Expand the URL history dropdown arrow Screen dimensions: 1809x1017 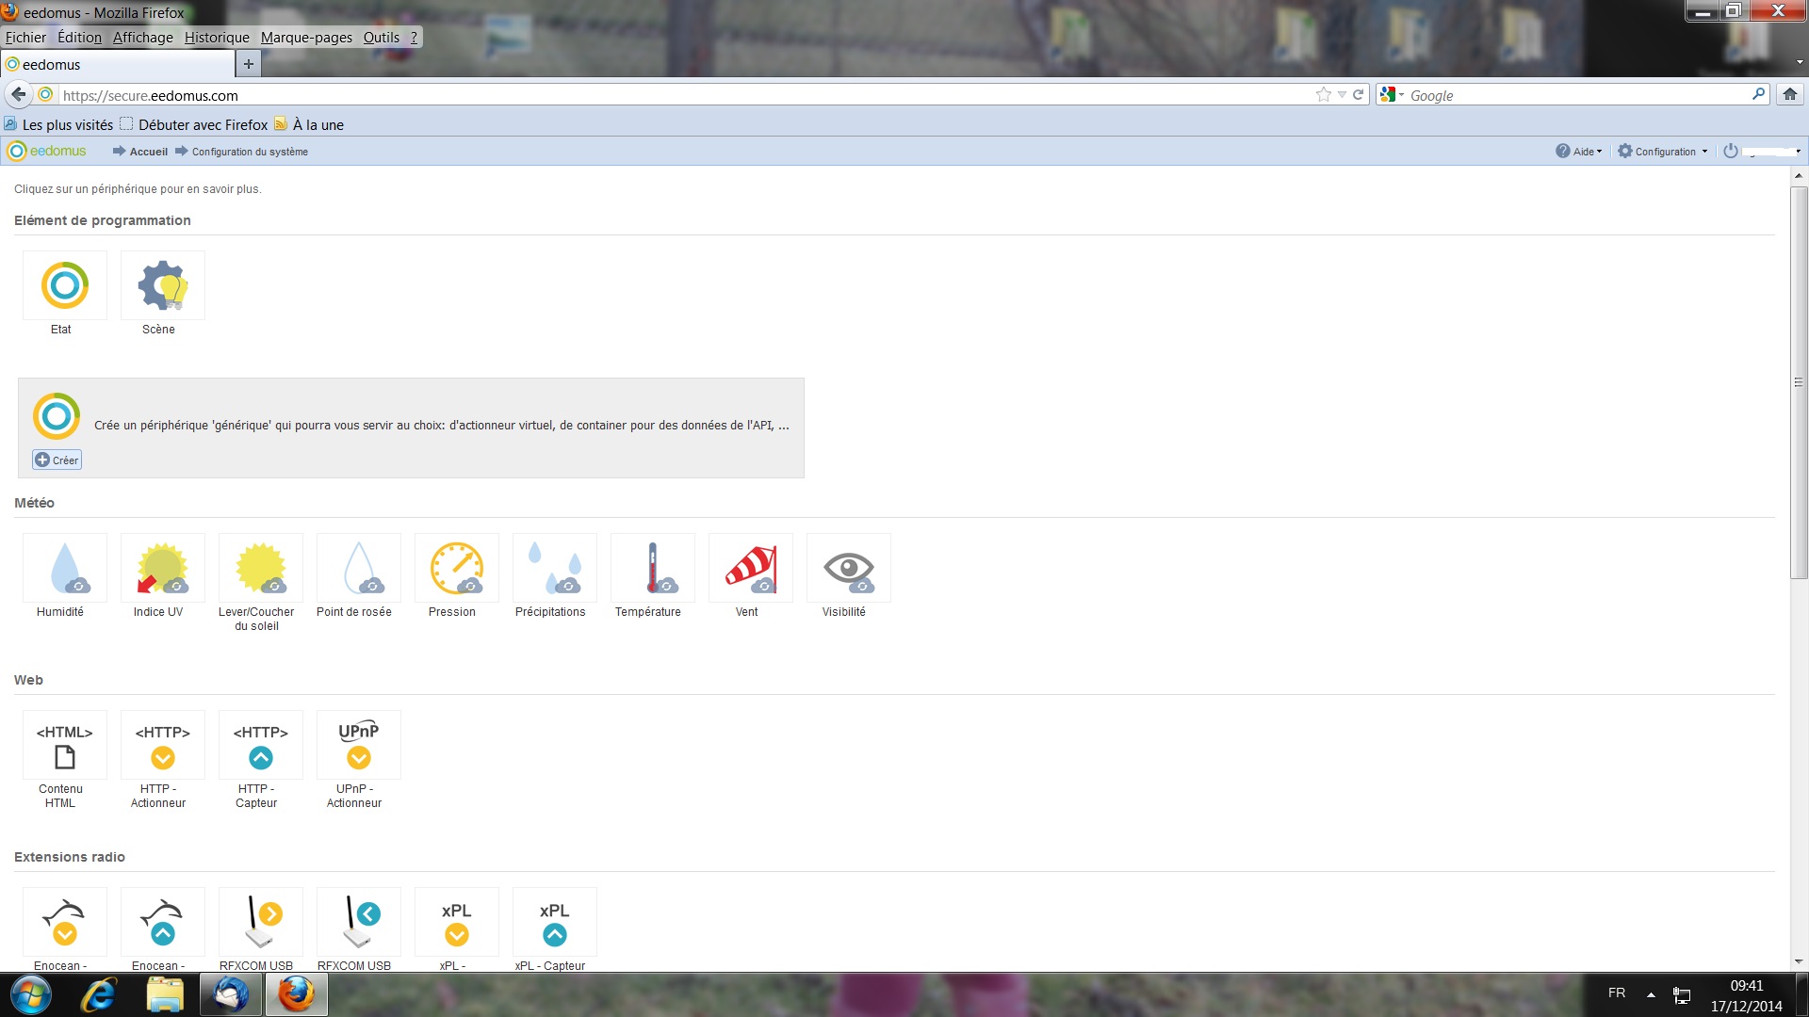[1342, 94]
